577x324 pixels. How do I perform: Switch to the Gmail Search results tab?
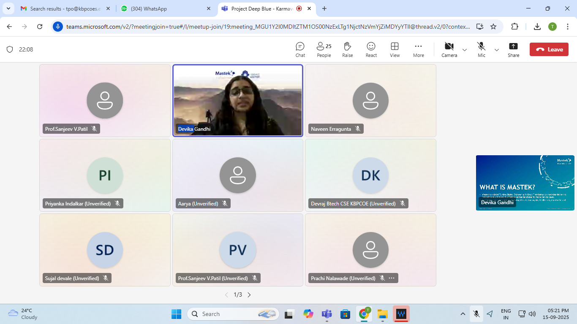click(63, 8)
